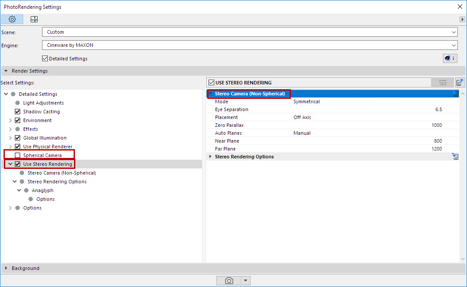This screenshot has width=467, height=287.
Task: Collapse the Stereo Camera (Non-Spherical) section header
Action: tap(211, 94)
